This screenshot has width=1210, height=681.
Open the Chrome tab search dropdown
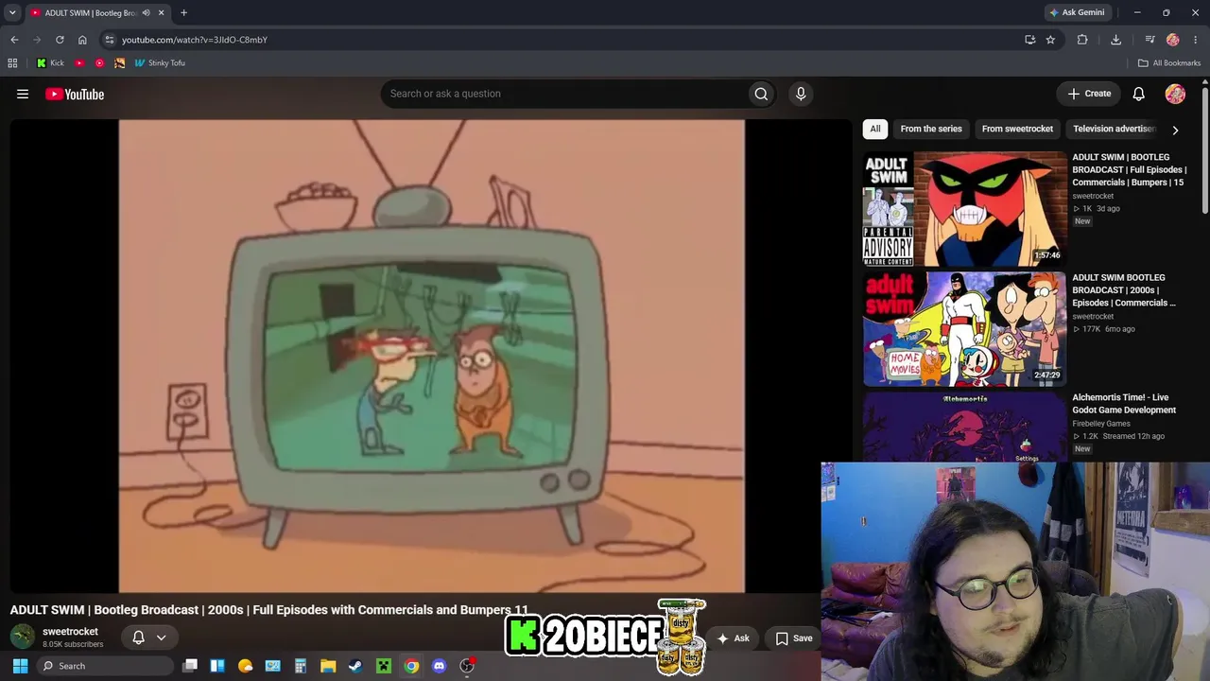[12, 12]
